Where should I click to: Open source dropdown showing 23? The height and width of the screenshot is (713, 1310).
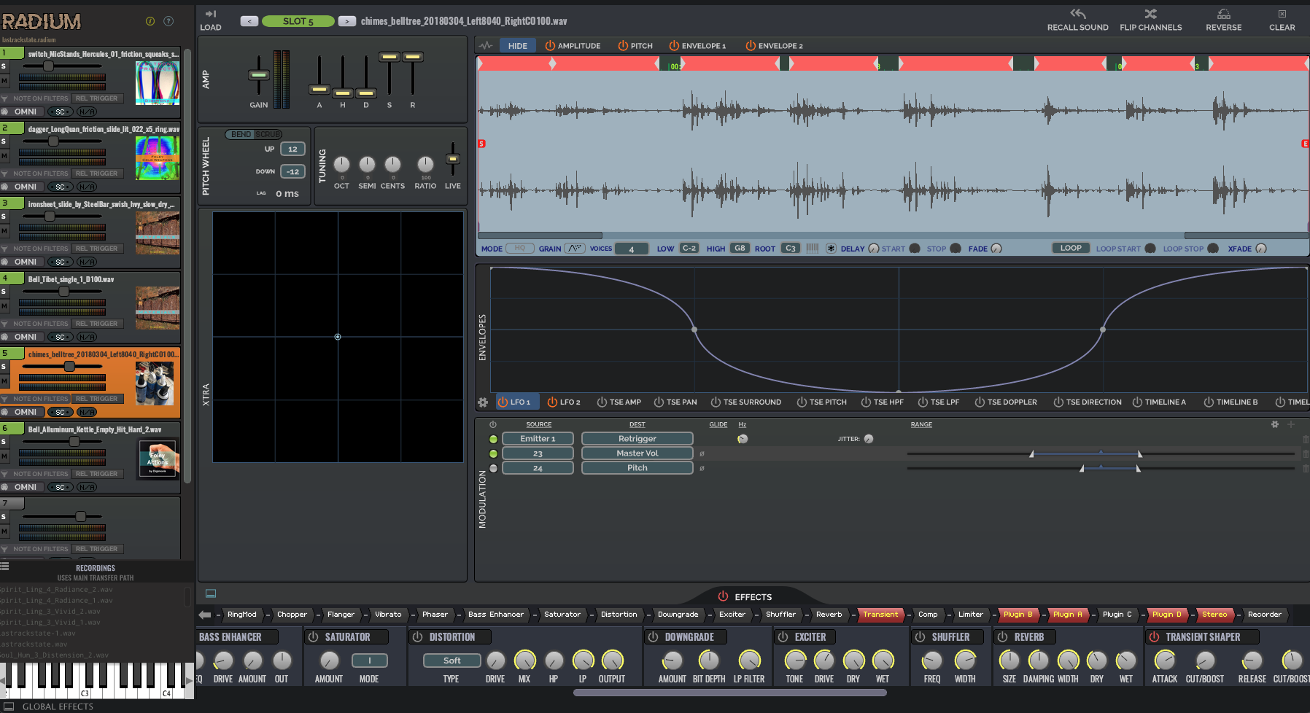pyautogui.click(x=538, y=453)
